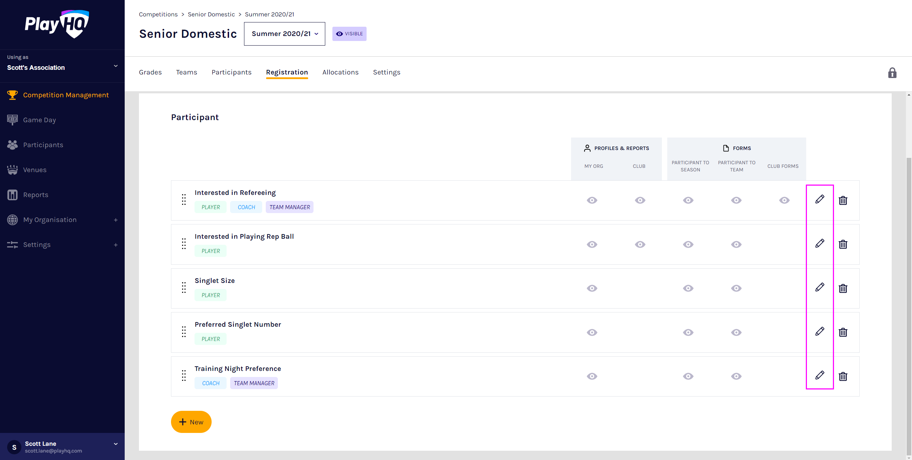The height and width of the screenshot is (460, 912).
Task: Click the MY ORG column header
Action: pos(594,166)
